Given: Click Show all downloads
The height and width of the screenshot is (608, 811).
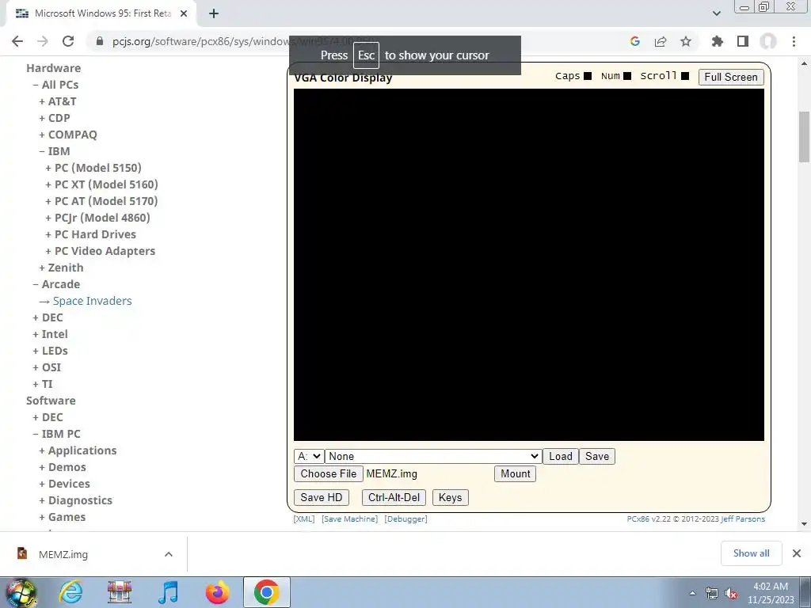Looking at the screenshot, I should 751,553.
